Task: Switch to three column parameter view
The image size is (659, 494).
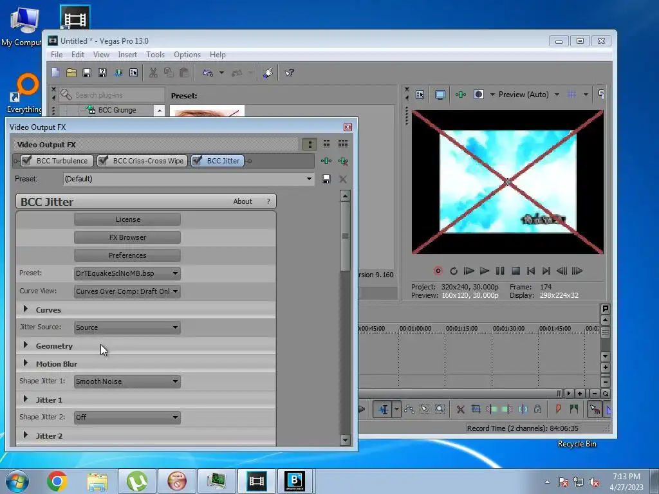Action: (x=343, y=144)
